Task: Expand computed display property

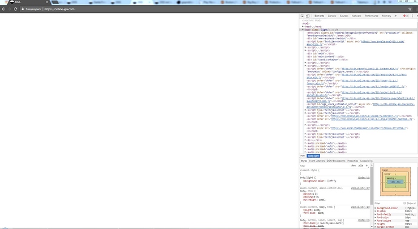Action: tap(376, 211)
